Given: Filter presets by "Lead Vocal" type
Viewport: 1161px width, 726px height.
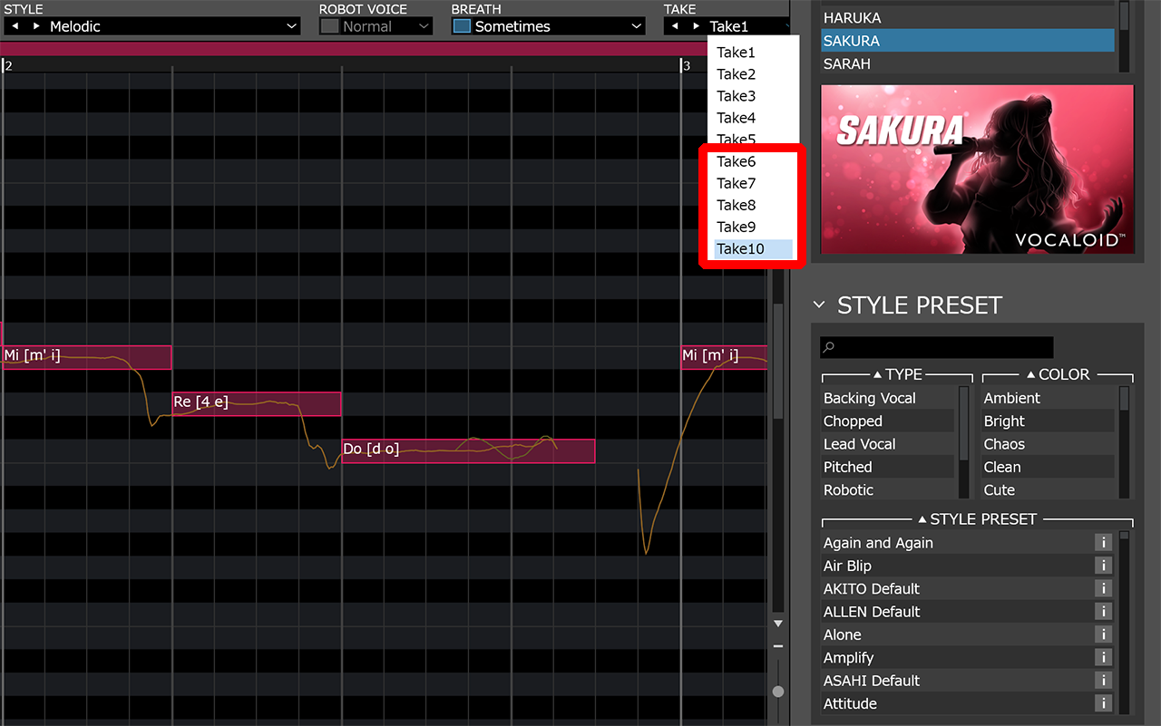Looking at the screenshot, I should tap(860, 443).
